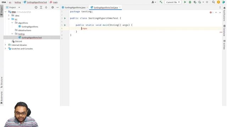The height and width of the screenshot is (127, 227).
Task: Open Search Everywhere magnifier
Action: click(214, 2)
